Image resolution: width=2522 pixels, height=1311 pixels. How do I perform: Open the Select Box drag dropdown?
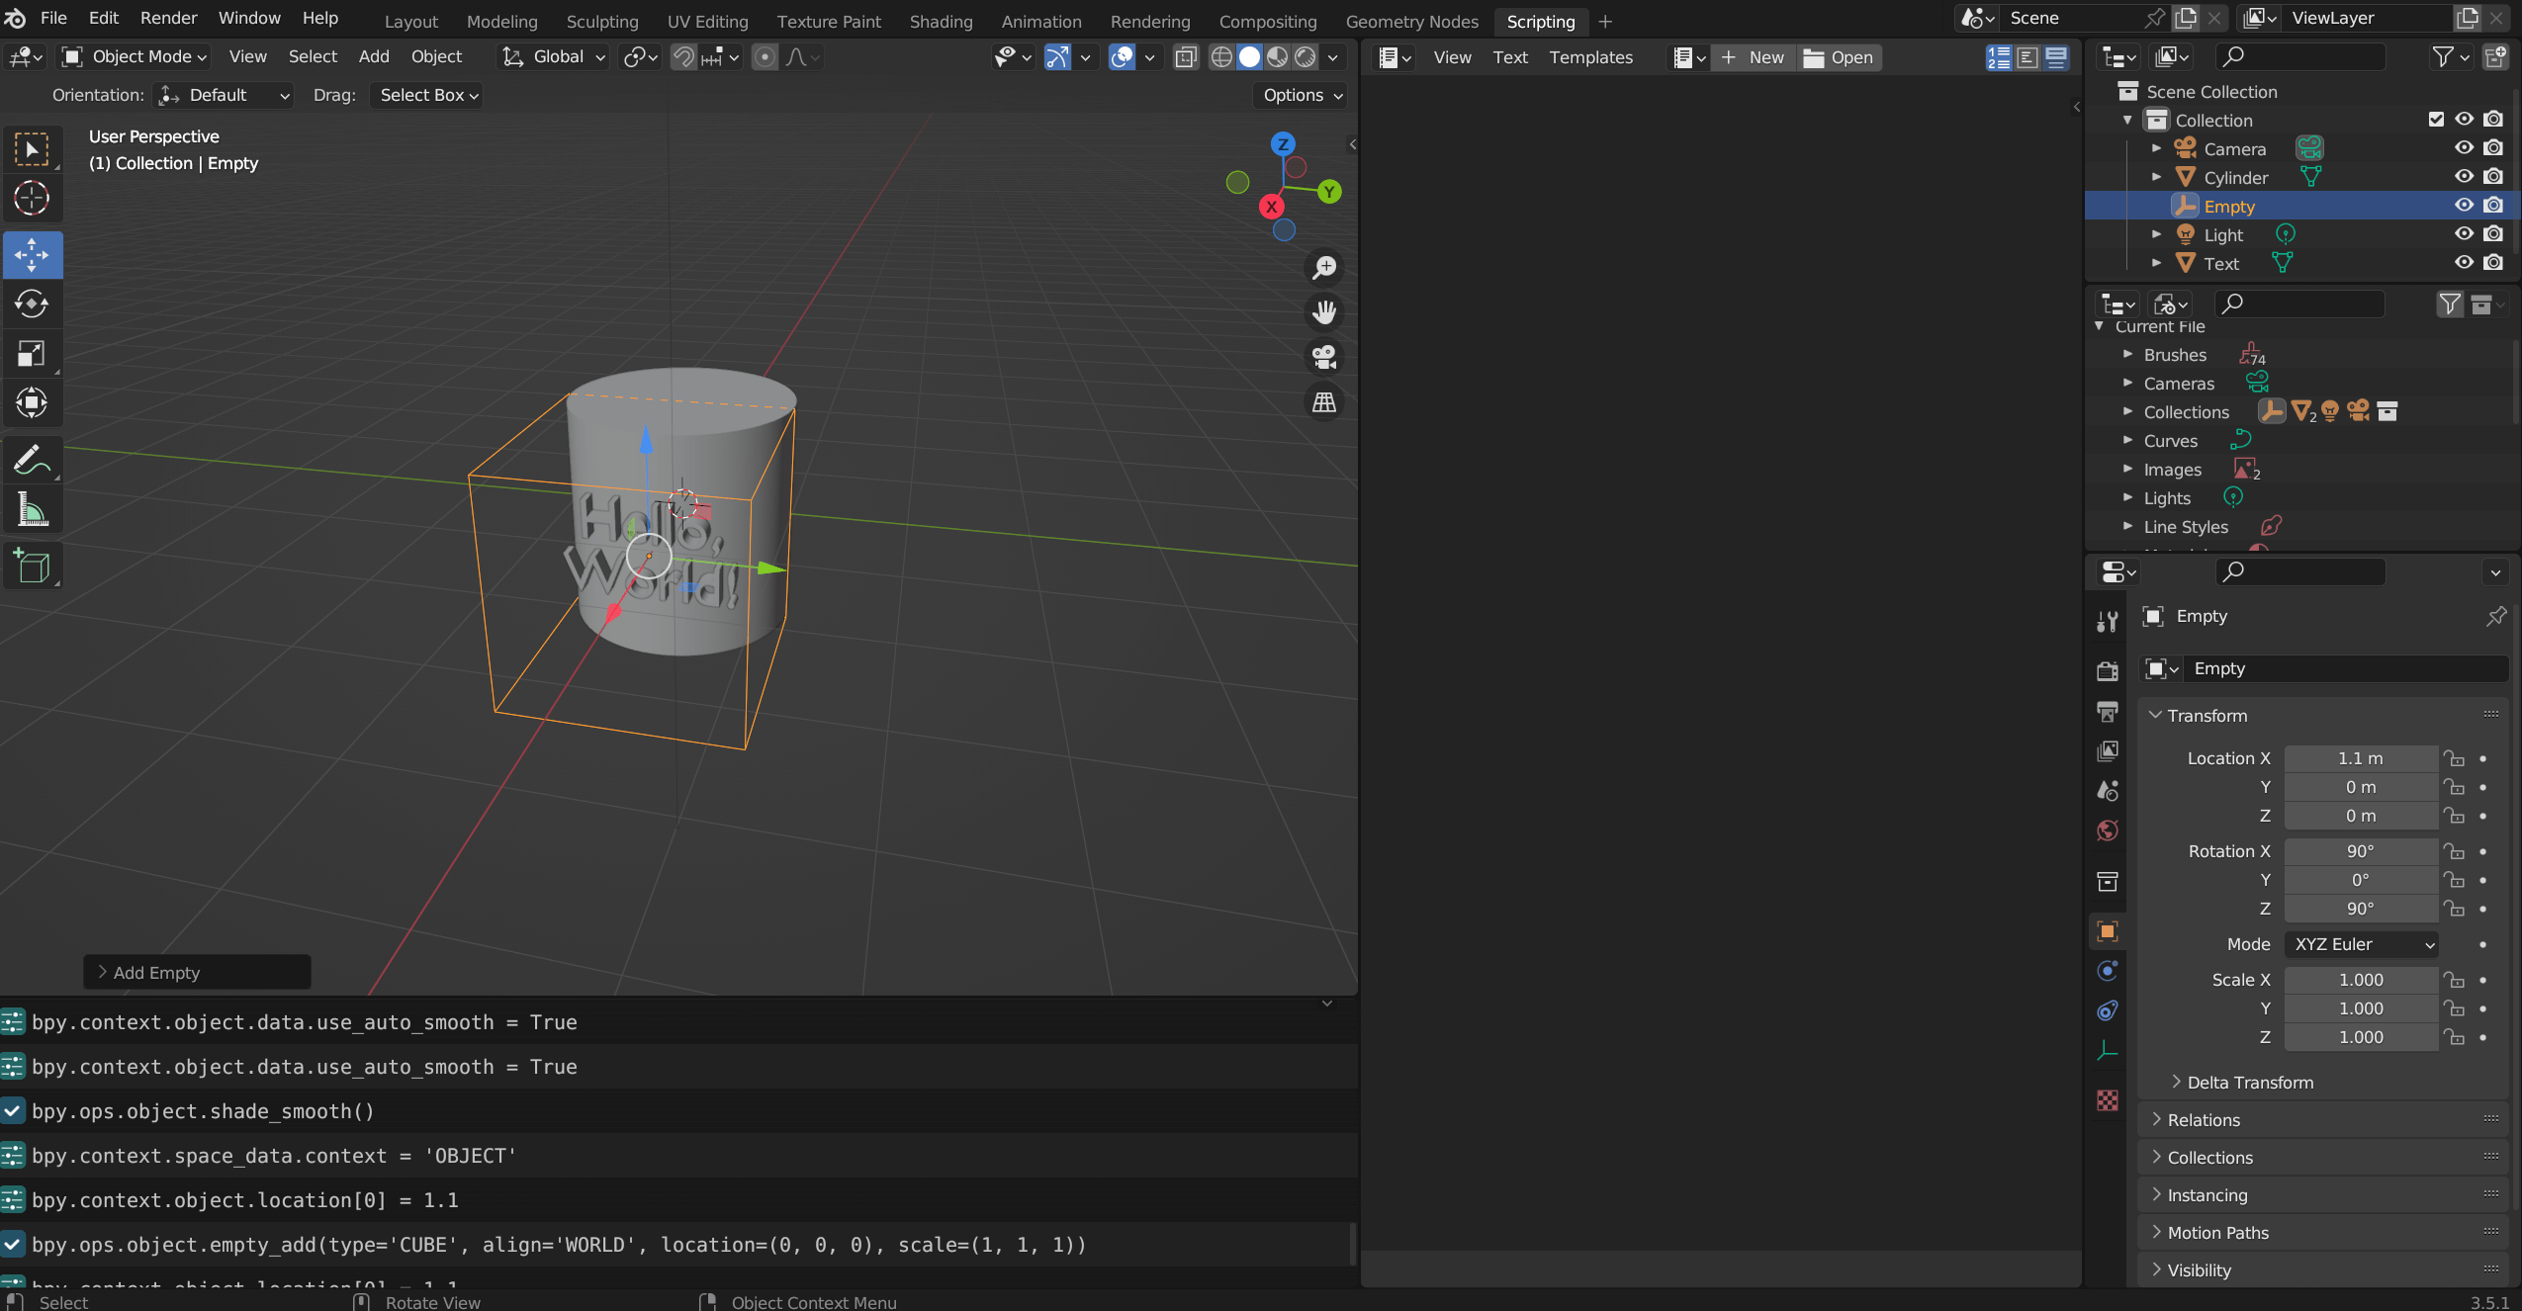click(x=428, y=95)
